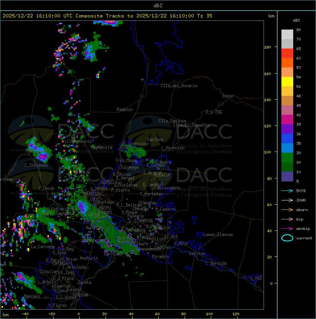Click the 'Mirador' map label
316x319 pixels.
point(160,256)
